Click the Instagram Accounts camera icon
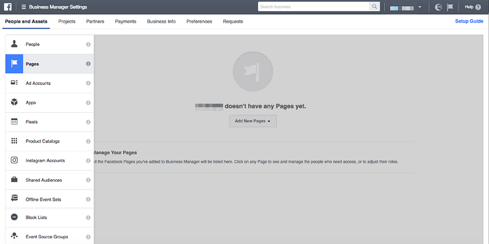Viewport: 489px width, 244px height. [14, 160]
